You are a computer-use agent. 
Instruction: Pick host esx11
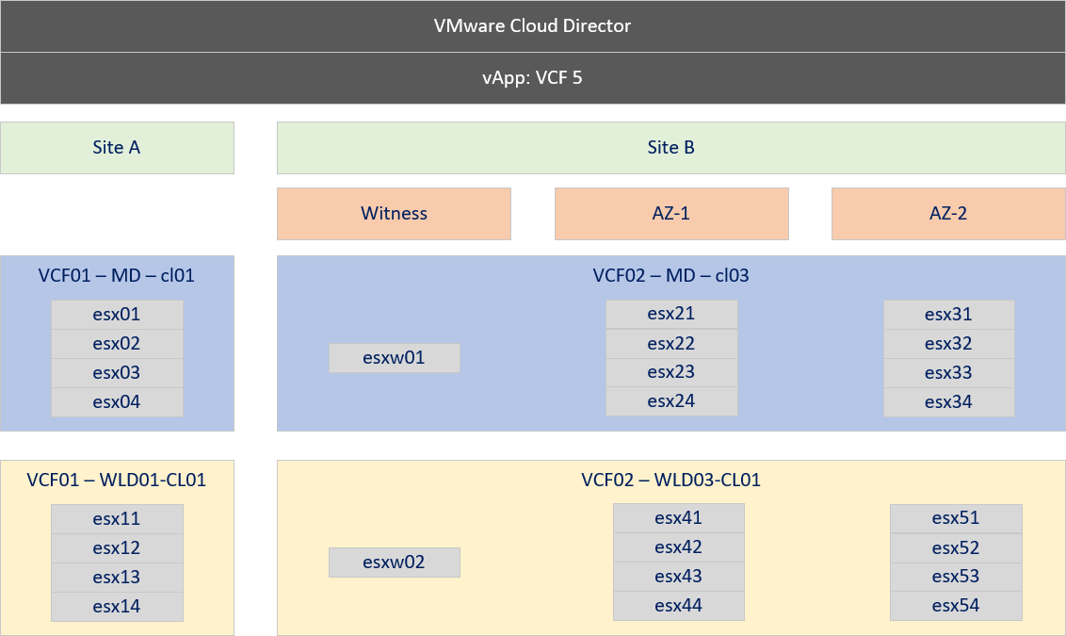pos(117,519)
